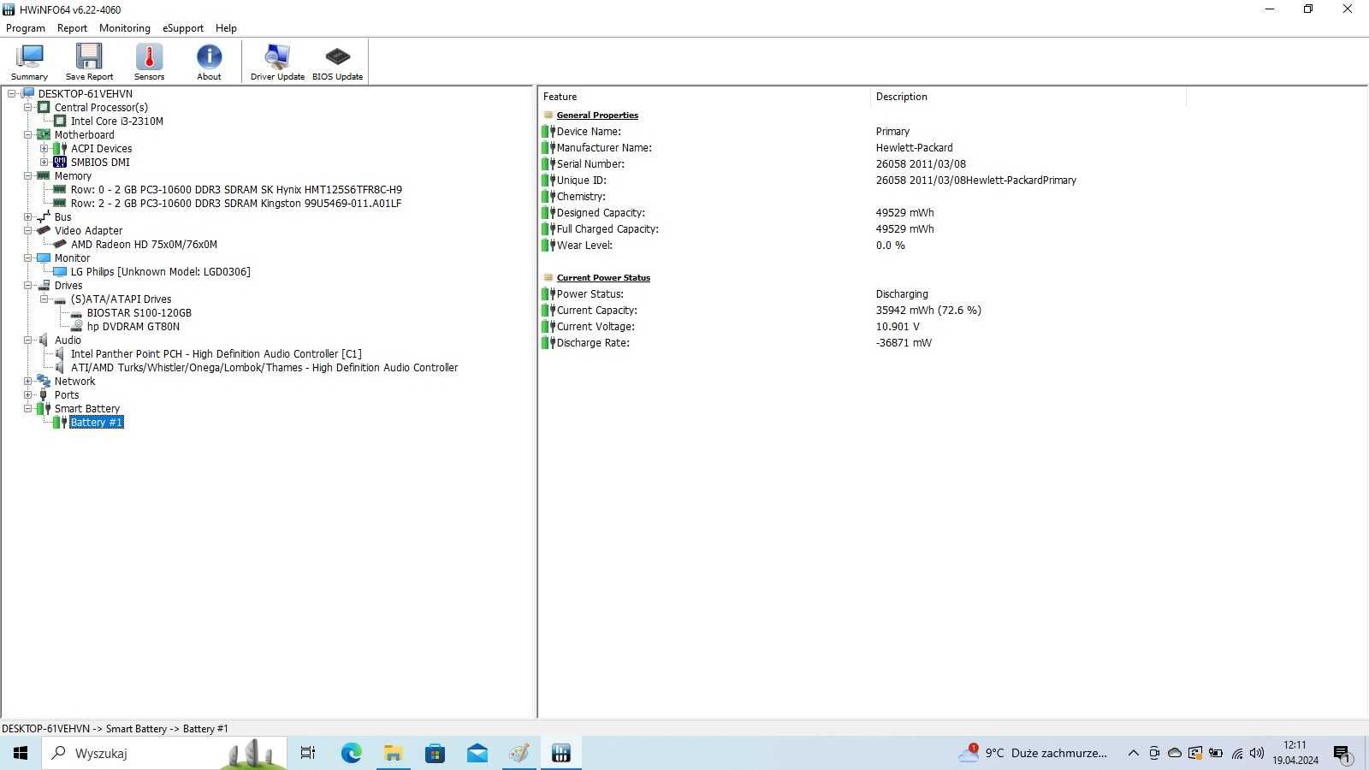Click the About info icon
1369x770 pixels.
coord(209,62)
